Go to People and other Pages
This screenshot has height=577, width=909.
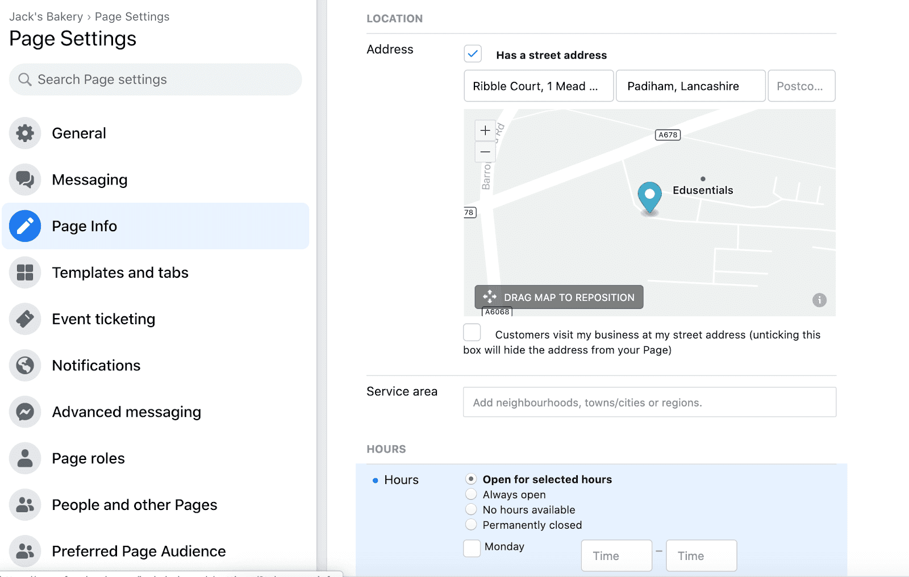[x=134, y=505]
